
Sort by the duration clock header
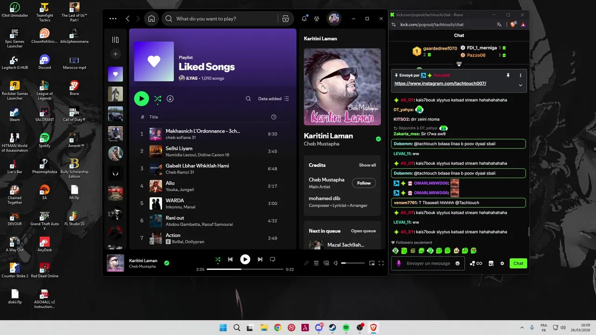(273, 117)
